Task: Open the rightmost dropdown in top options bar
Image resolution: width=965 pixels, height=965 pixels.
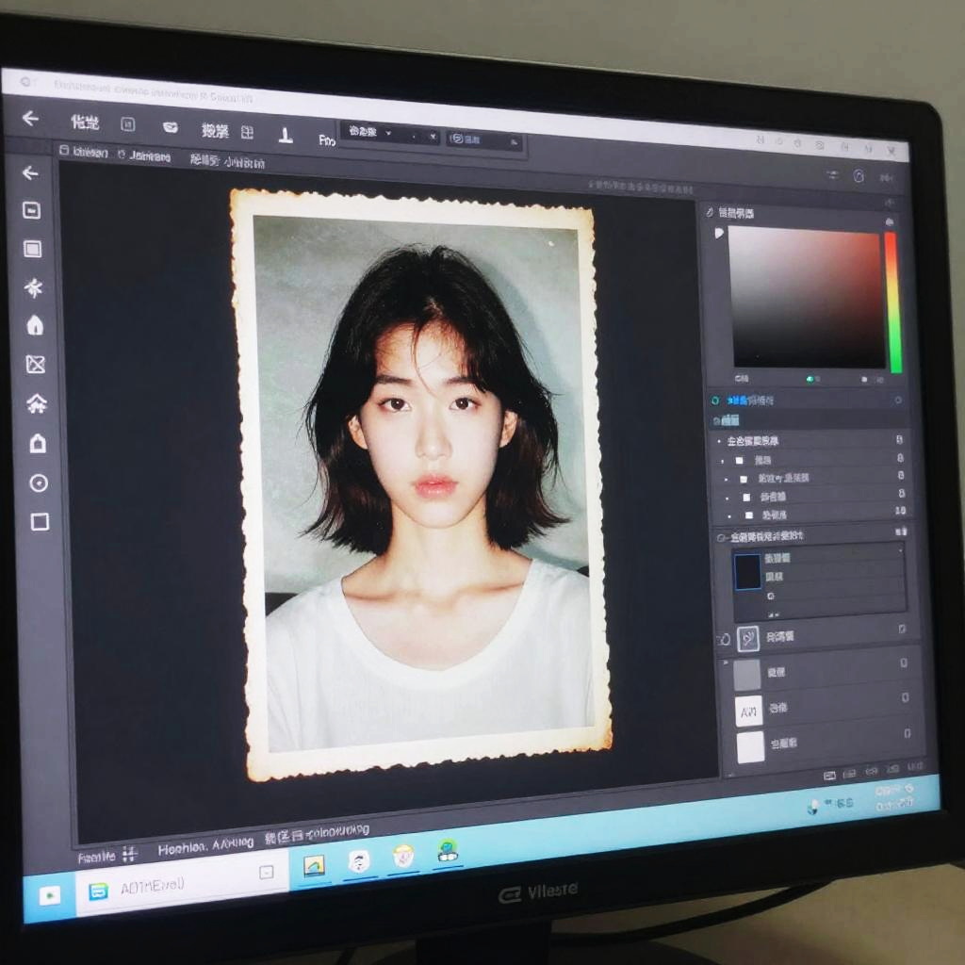Action: [483, 139]
